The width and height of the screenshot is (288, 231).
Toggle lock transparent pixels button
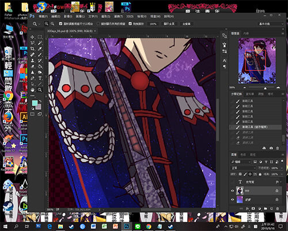[240, 174]
